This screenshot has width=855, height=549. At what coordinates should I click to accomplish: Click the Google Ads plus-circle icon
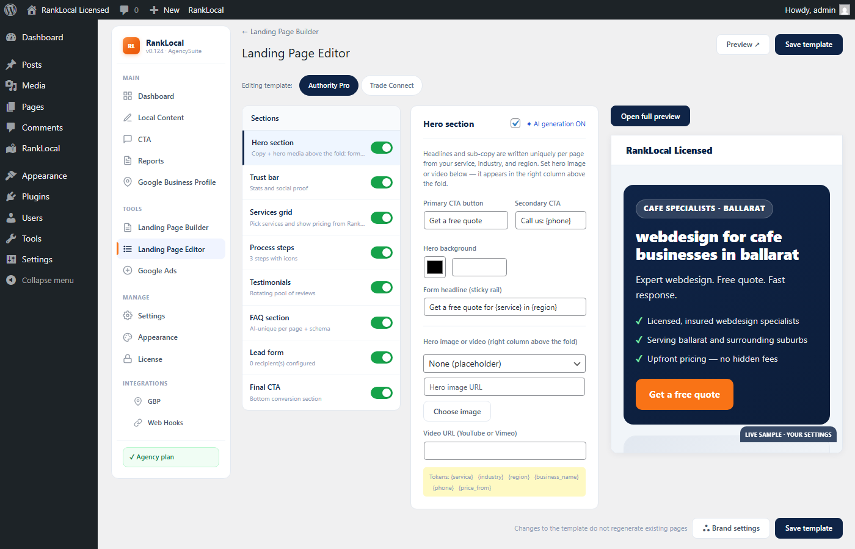click(x=128, y=270)
